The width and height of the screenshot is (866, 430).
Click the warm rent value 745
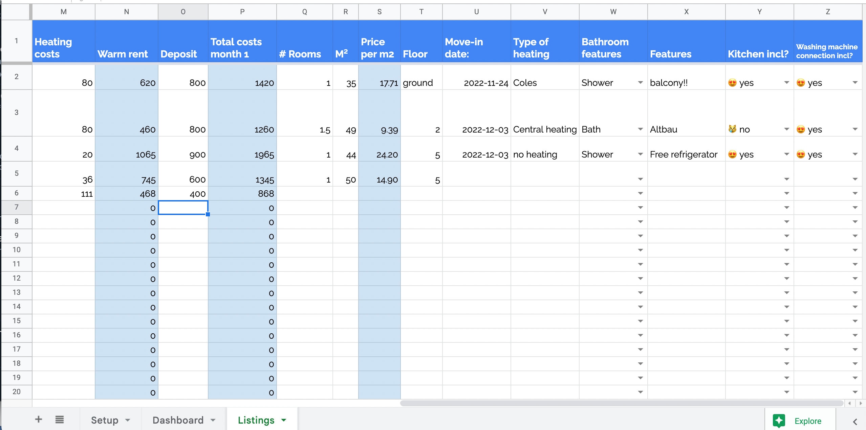[x=127, y=174]
